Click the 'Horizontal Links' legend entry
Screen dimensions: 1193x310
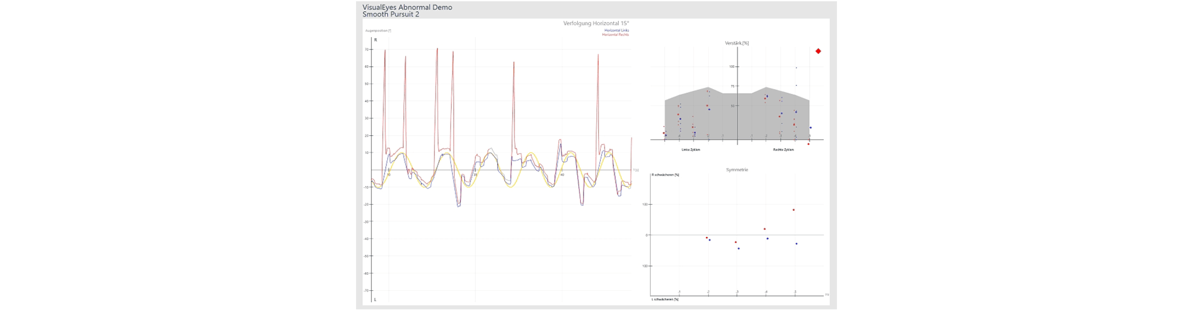pos(616,30)
